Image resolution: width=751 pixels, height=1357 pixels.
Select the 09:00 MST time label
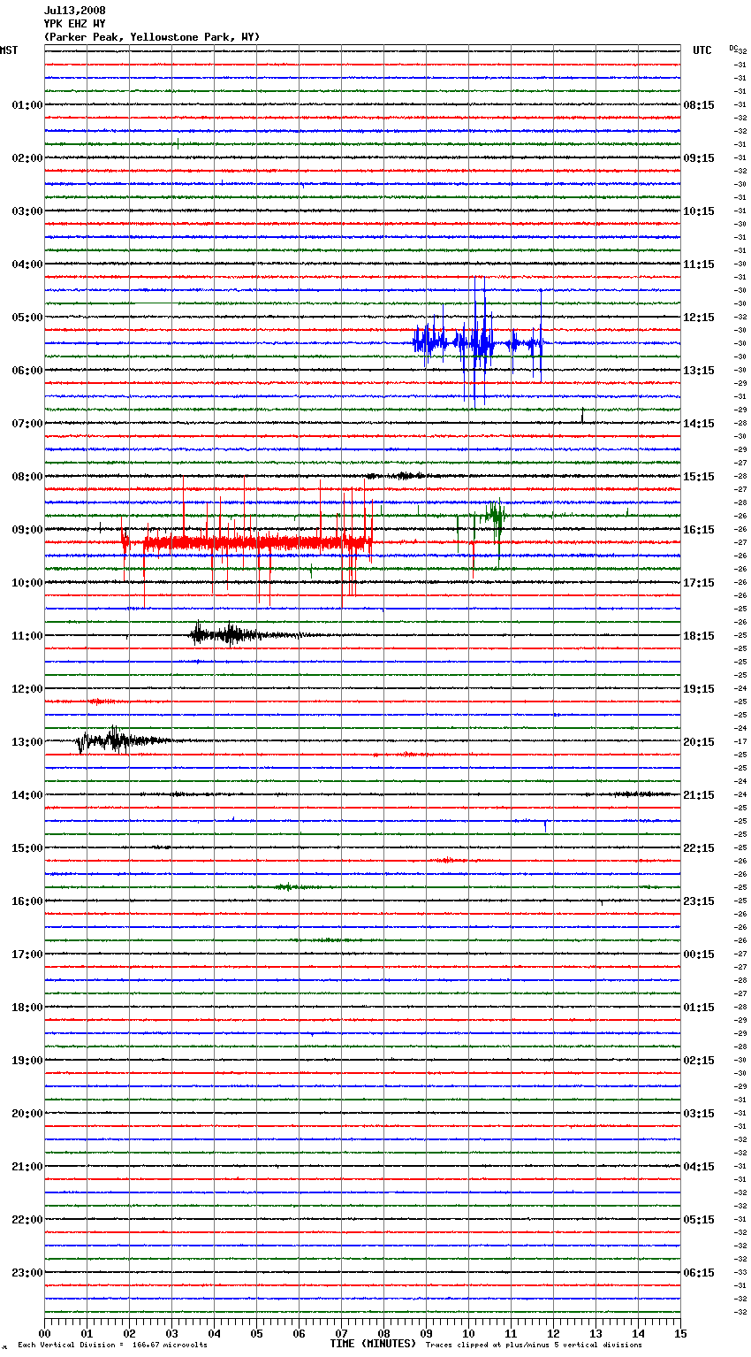[27, 530]
